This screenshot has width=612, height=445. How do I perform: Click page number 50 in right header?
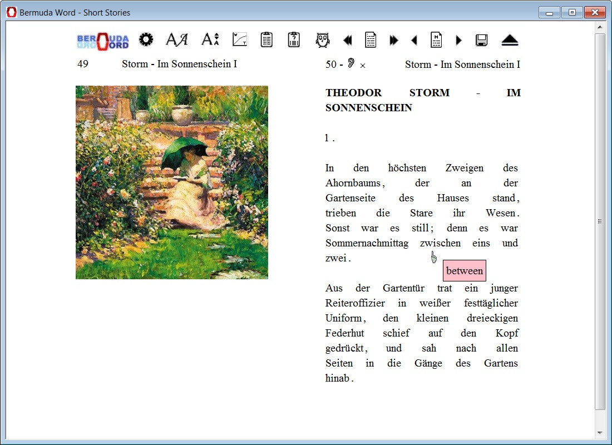coord(331,65)
